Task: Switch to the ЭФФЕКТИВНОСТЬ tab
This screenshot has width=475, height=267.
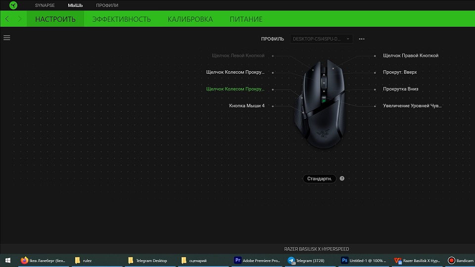Action: (x=122, y=19)
